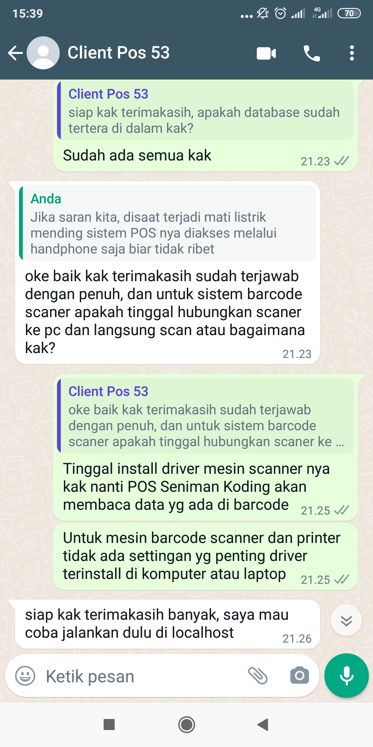Tap the Android back triangle button
Image resolution: width=373 pixels, height=747 pixels.
click(x=263, y=725)
